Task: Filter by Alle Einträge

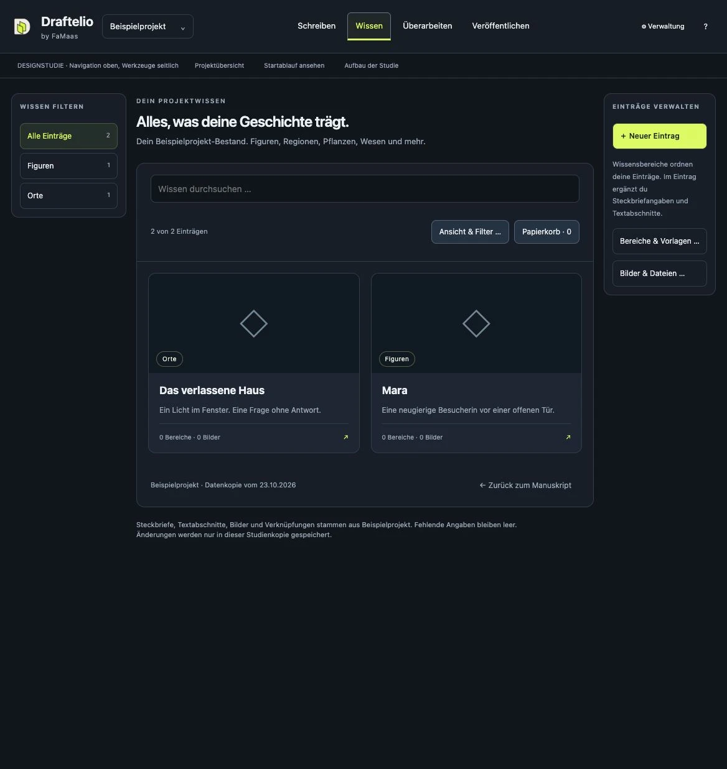Action: click(x=68, y=136)
